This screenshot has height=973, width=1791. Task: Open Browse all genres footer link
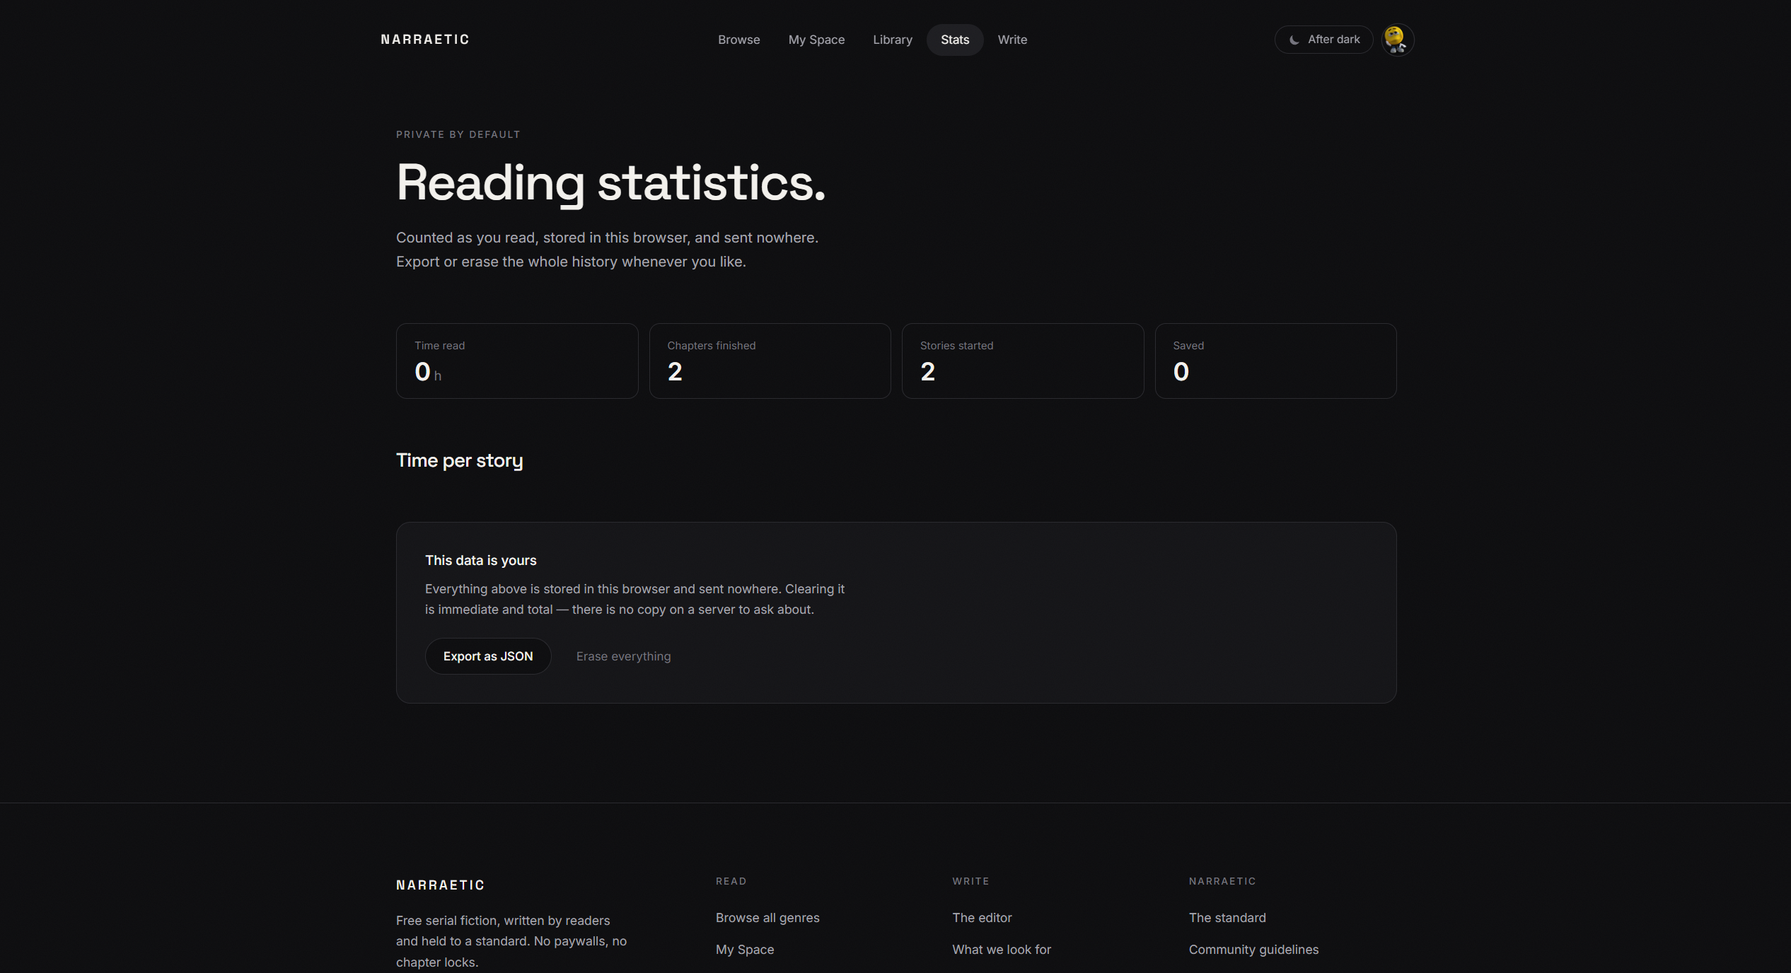(x=767, y=918)
